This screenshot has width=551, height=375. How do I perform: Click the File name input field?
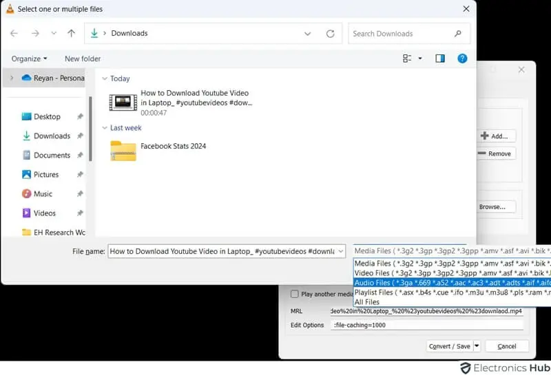coord(222,251)
